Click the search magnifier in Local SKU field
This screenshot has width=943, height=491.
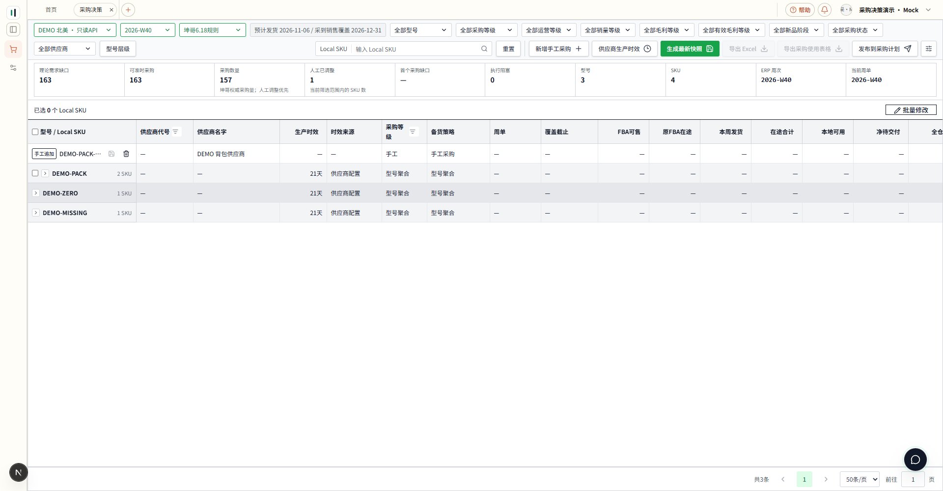click(x=484, y=49)
